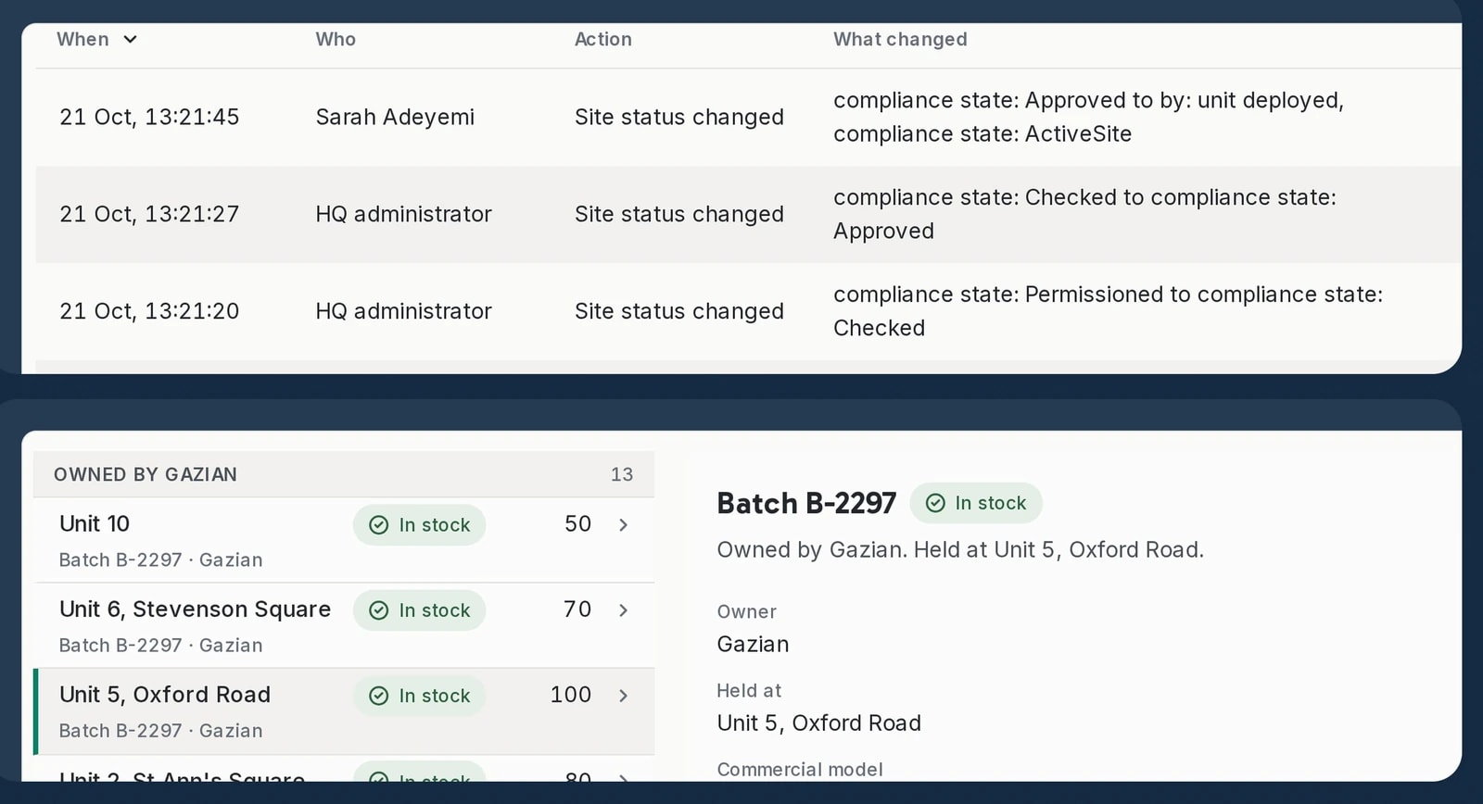Viewport: 1483px width, 804px height.
Task: Click Site status changed in 13:21:45 row
Action: click(x=679, y=117)
